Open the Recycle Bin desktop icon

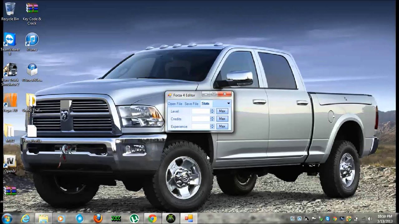point(10,10)
